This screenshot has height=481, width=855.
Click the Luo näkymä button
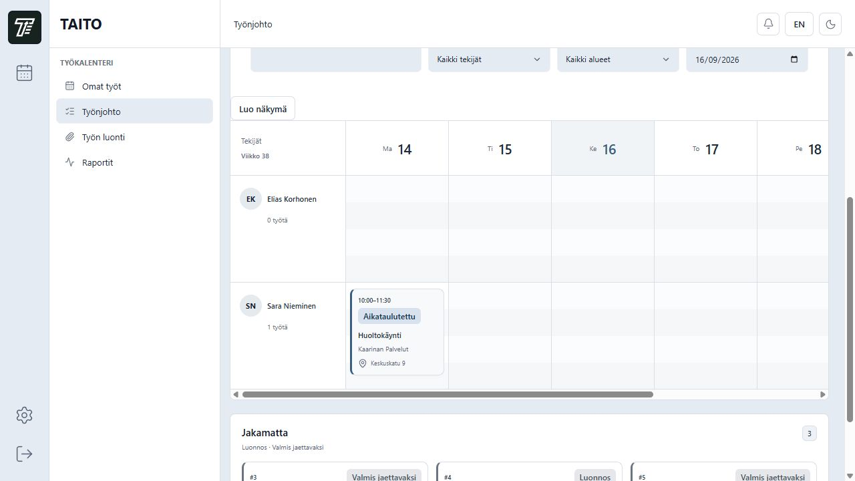point(263,109)
